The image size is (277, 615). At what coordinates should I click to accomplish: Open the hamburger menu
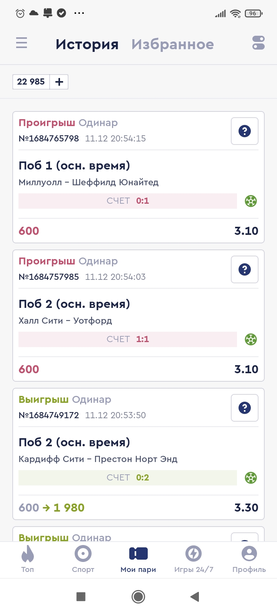click(22, 43)
